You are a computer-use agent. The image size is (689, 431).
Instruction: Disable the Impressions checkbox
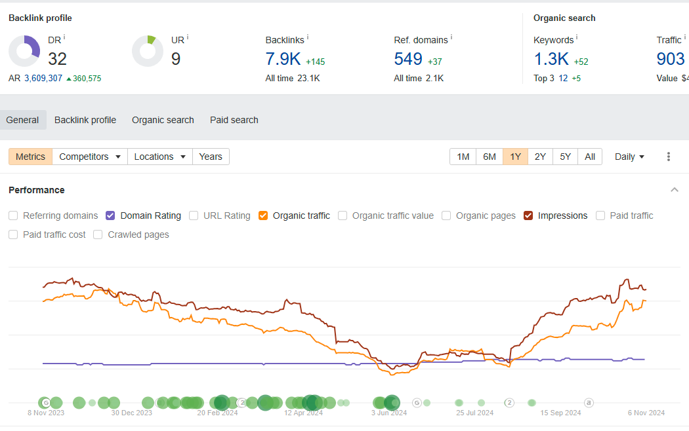[x=528, y=216]
